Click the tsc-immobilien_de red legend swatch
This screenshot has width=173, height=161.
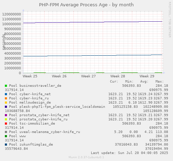(x=6, y=124)
